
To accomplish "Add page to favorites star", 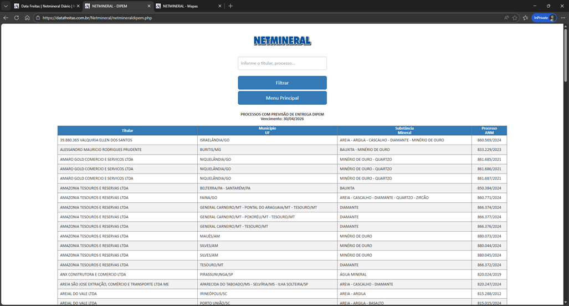I will point(515,18).
